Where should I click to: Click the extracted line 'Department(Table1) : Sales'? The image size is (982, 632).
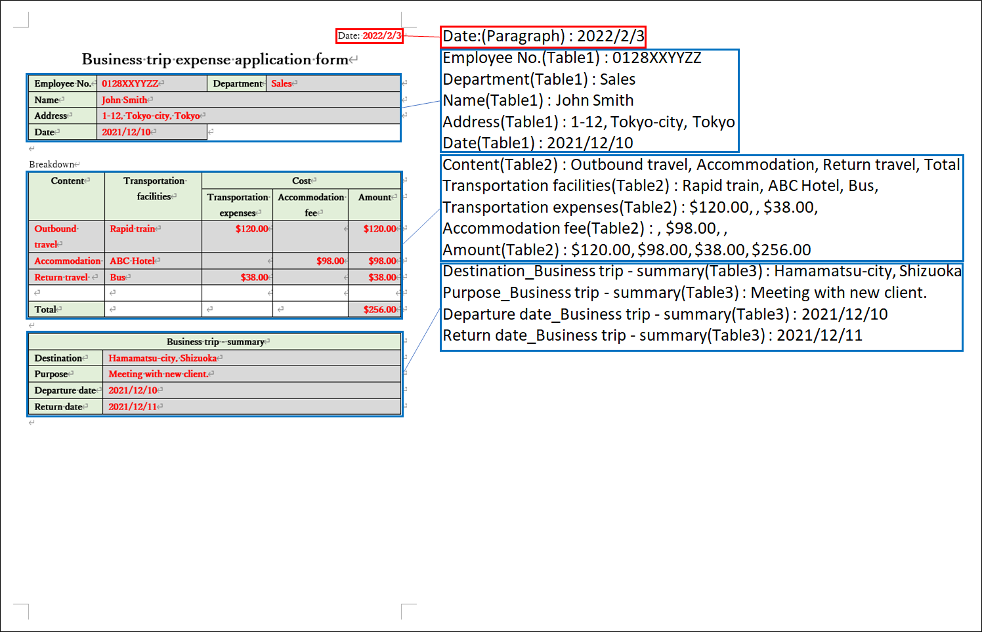[x=539, y=79]
